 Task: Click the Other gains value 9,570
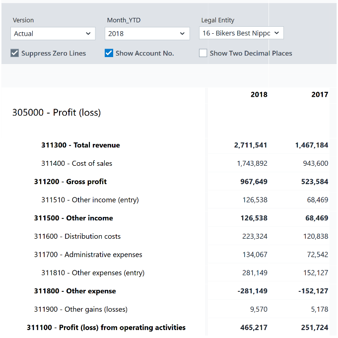click(x=259, y=309)
